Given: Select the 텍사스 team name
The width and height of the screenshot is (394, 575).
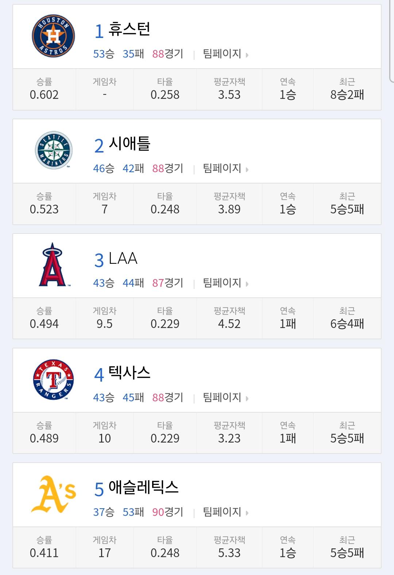Looking at the screenshot, I should coord(130,373).
